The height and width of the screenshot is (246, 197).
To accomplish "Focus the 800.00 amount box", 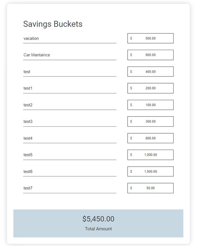I will point(150,138).
